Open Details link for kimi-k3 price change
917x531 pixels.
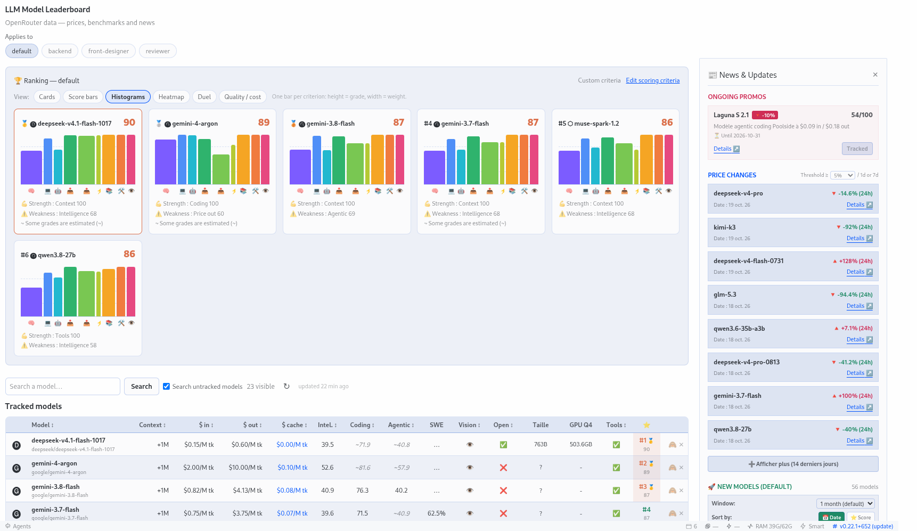(859, 238)
